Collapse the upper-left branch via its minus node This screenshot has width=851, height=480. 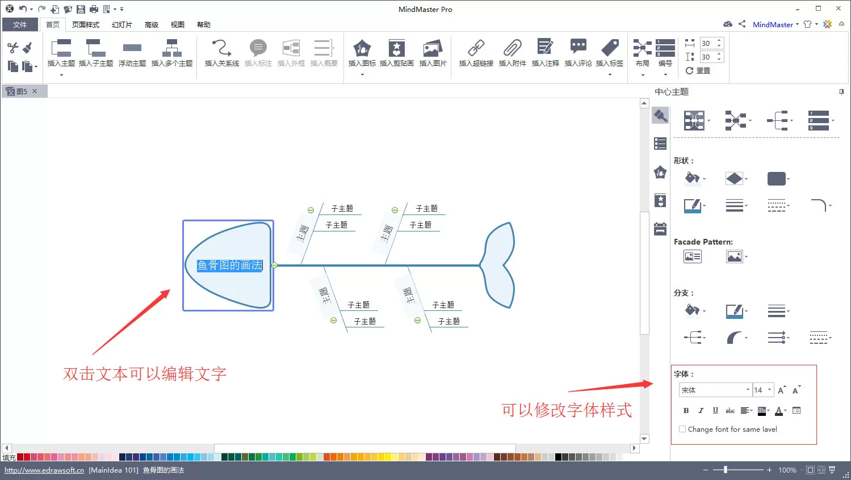pyautogui.click(x=311, y=210)
